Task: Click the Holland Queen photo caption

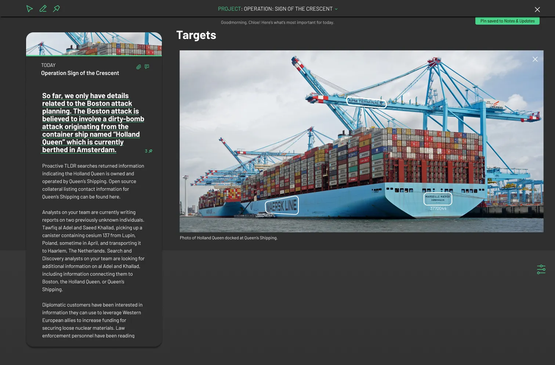Action: click(x=229, y=238)
